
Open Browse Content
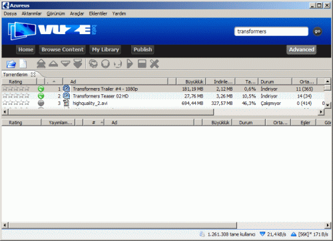point(63,49)
